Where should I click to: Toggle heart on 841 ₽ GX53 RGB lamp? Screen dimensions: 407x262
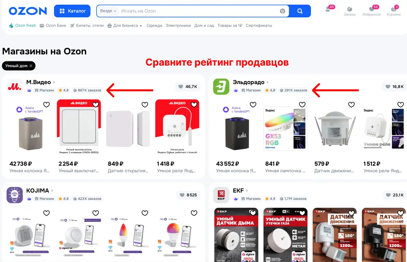(302, 105)
